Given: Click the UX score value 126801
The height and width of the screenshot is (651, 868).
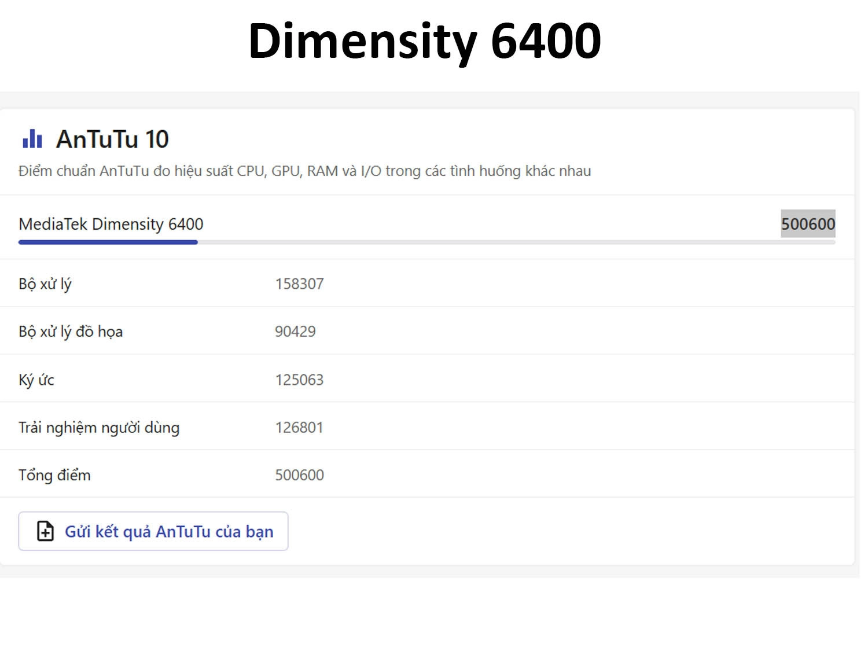Looking at the screenshot, I should tap(299, 427).
